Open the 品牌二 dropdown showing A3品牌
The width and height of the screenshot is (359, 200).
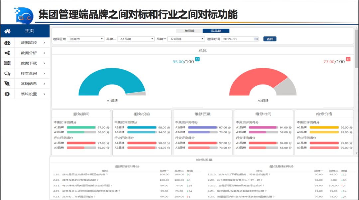point(186,39)
